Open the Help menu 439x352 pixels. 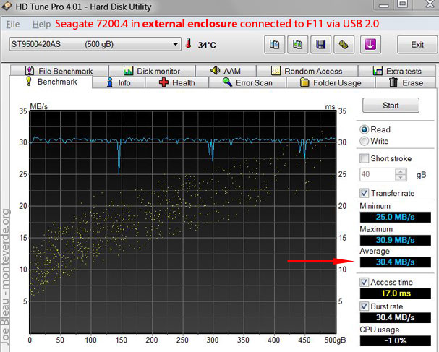41,24
